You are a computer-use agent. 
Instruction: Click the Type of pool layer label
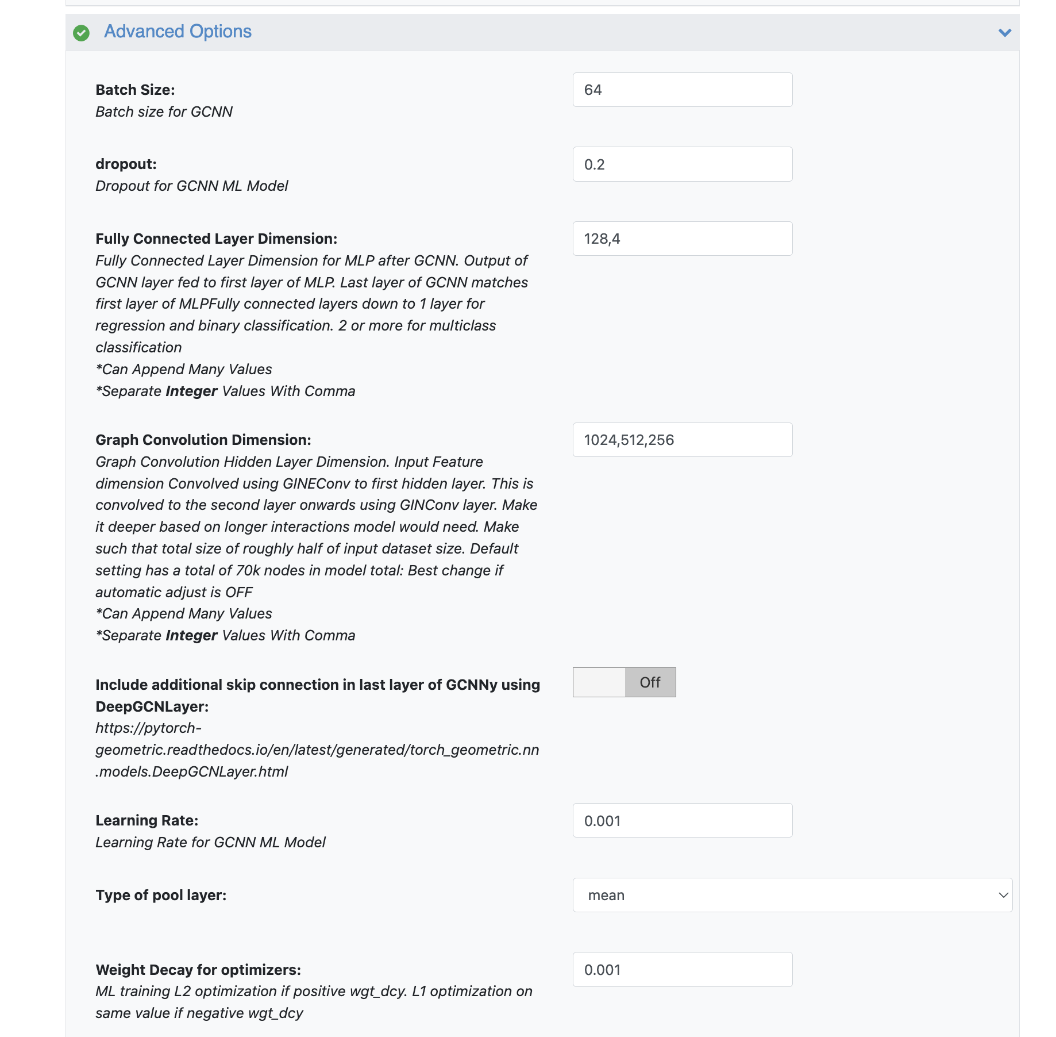pyautogui.click(x=161, y=895)
